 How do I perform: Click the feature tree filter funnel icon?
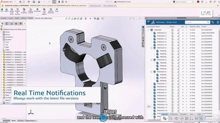[2, 27]
